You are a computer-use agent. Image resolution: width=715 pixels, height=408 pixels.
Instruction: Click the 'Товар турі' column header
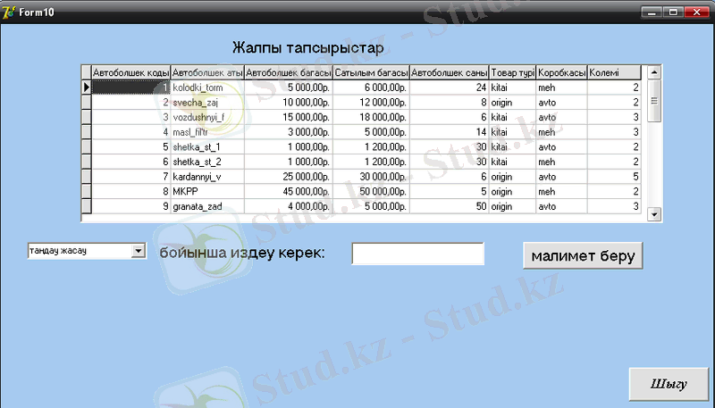(x=512, y=72)
